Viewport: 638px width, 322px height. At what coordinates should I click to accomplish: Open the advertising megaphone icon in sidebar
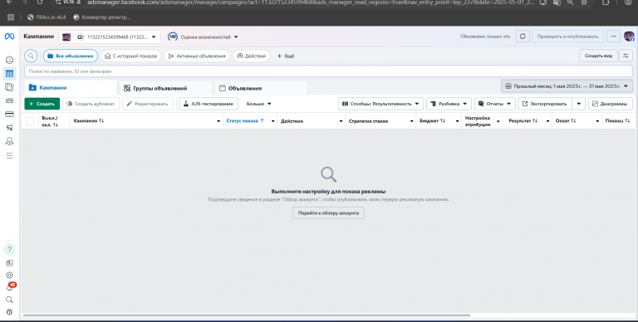[9, 128]
